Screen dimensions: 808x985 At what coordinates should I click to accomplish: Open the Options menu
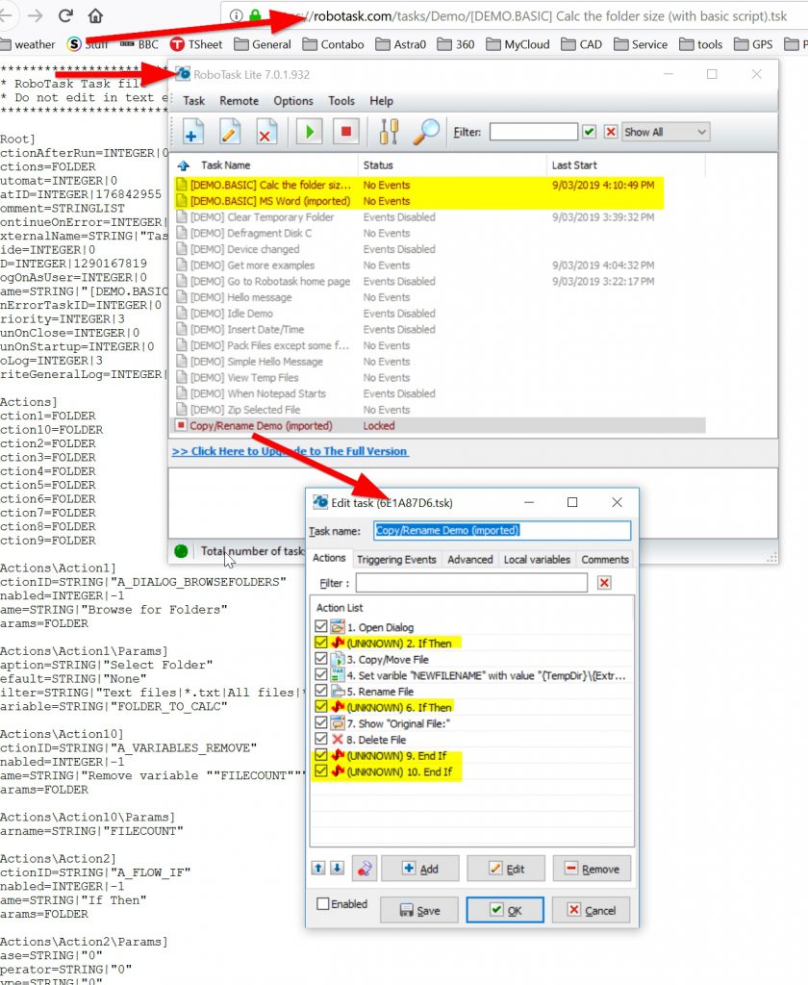293,101
